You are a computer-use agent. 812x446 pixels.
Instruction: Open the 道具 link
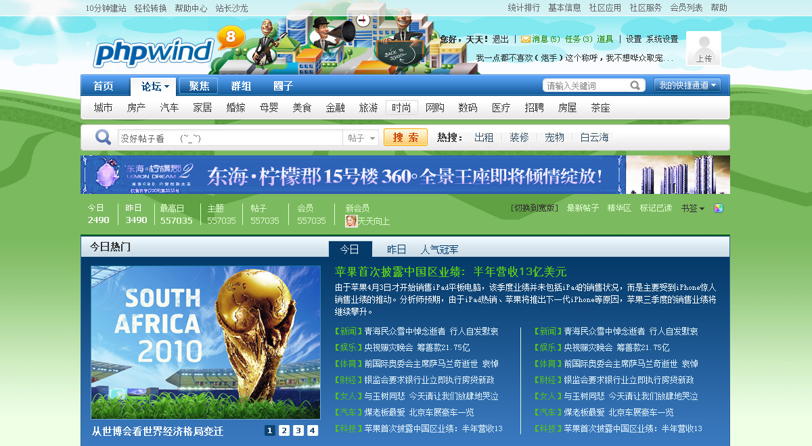tap(605, 39)
